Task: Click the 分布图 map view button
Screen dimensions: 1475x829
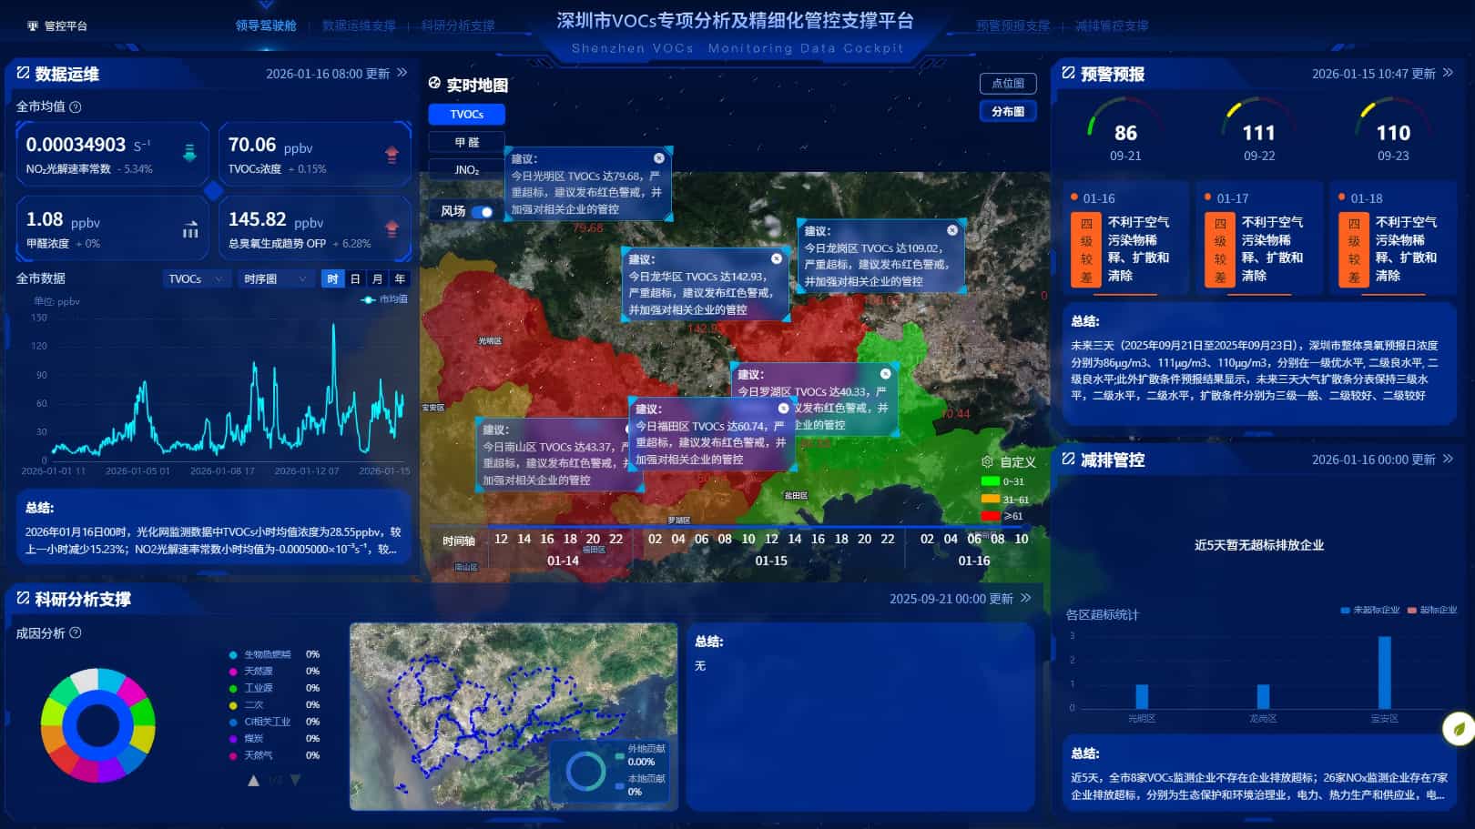Action: click(x=1007, y=111)
